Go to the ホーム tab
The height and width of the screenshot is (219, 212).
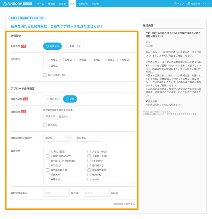(40, 4)
